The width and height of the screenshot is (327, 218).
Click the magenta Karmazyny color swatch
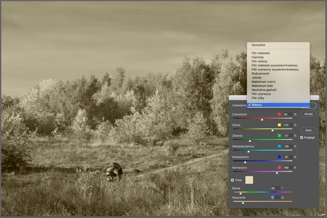pyautogui.click(x=279, y=168)
